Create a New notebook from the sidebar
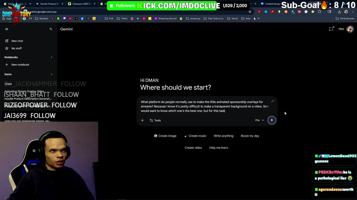Image resolution: width=357 pixels, height=200 pixels. [x=28, y=65]
